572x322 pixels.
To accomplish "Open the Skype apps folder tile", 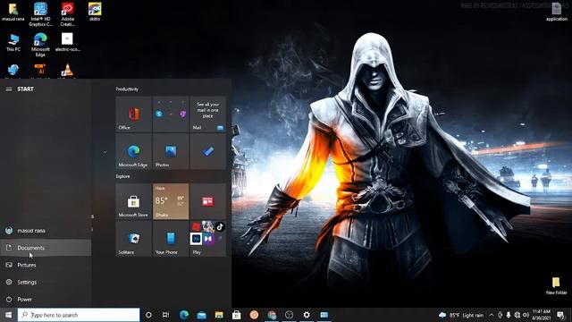I will (x=171, y=114).
